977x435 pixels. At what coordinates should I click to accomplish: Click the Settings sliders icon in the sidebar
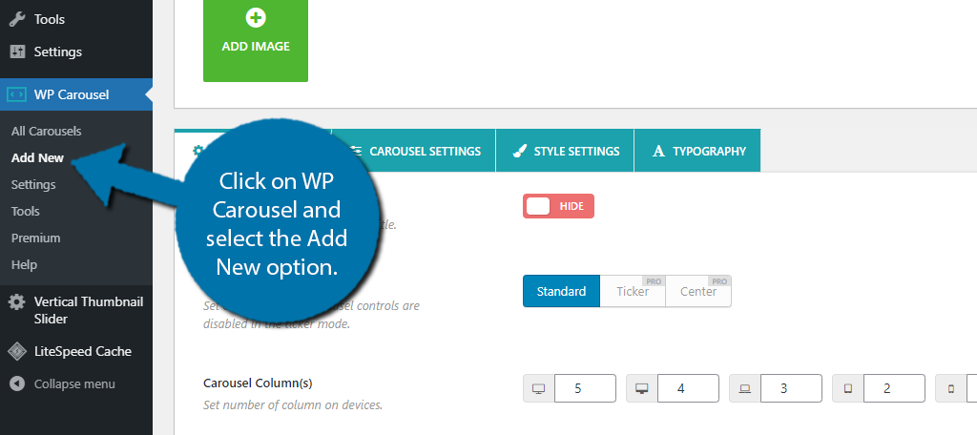tap(17, 52)
